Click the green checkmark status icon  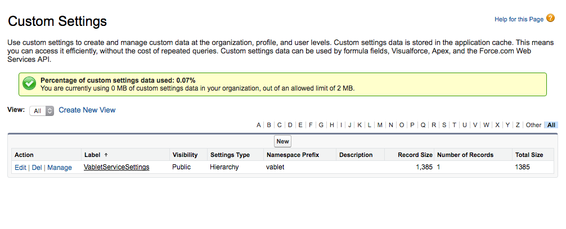pos(29,84)
